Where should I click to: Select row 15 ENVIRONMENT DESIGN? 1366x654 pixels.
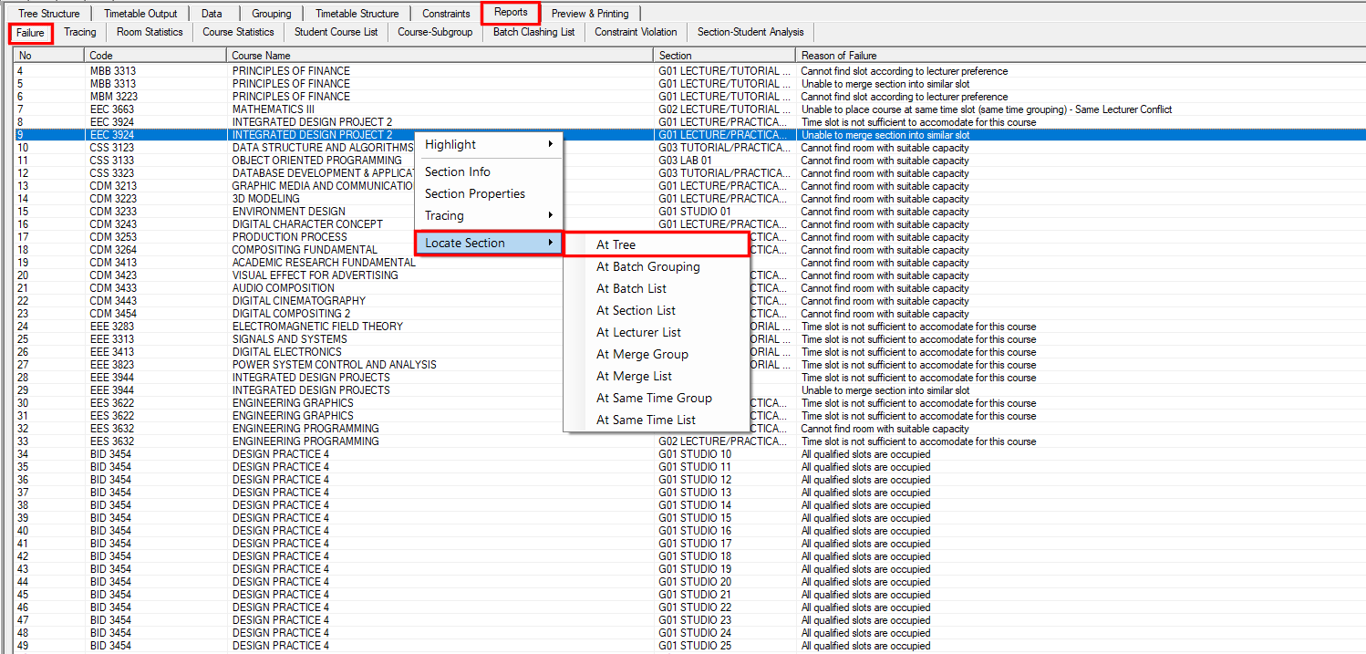pos(689,212)
